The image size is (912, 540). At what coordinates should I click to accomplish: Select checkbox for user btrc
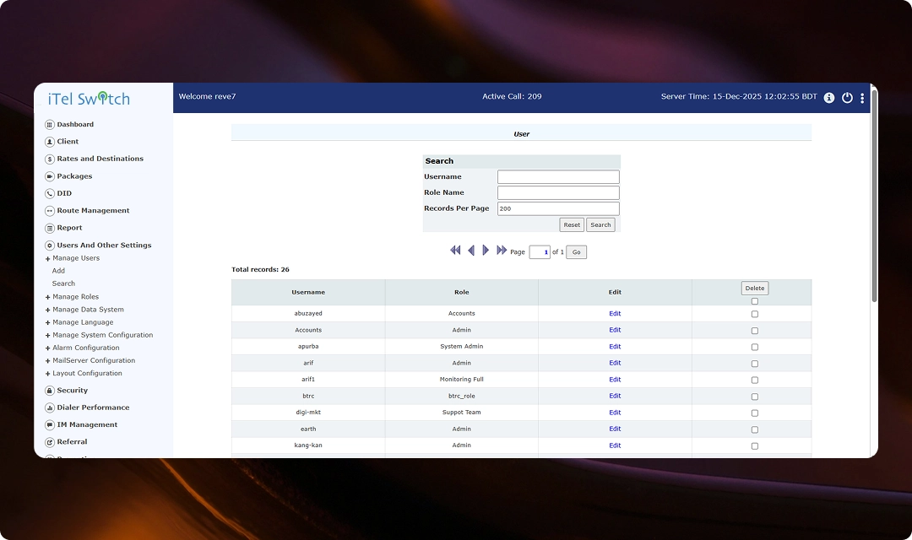pos(755,397)
